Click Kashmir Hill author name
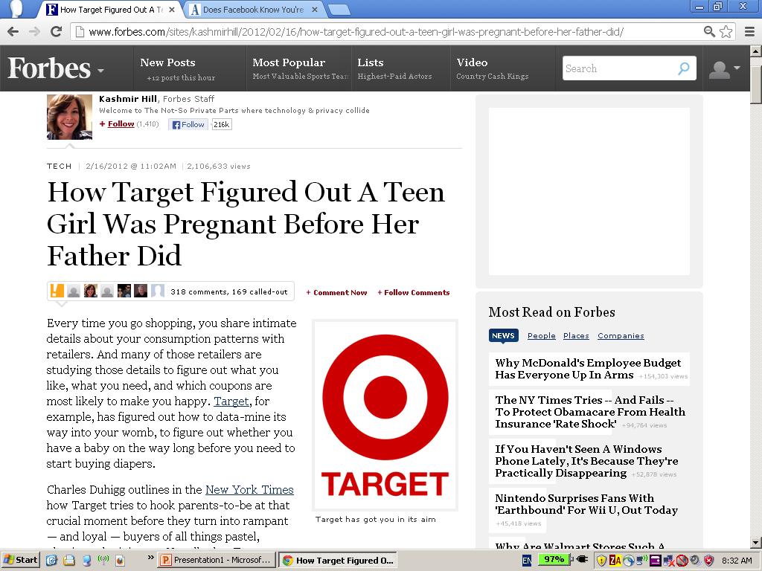 pyautogui.click(x=128, y=99)
